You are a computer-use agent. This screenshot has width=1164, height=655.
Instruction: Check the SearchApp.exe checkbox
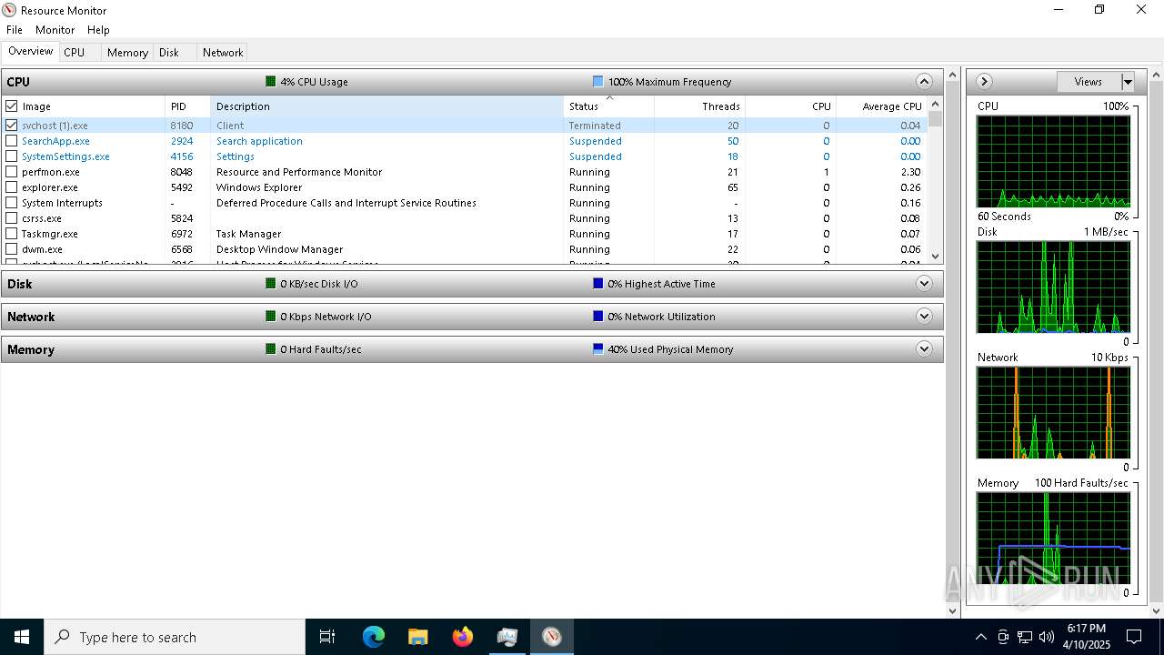(12, 141)
